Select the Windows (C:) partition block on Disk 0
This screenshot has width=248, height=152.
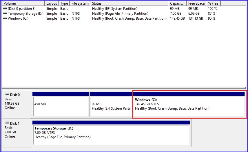[189, 104]
